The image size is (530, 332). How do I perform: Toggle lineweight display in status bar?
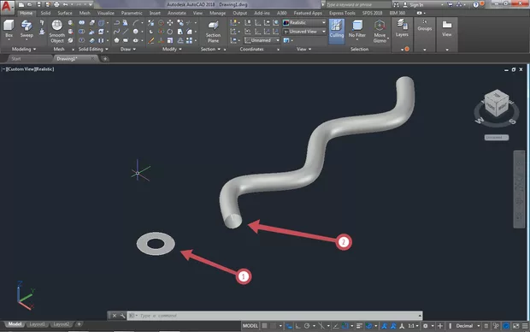[359, 325]
